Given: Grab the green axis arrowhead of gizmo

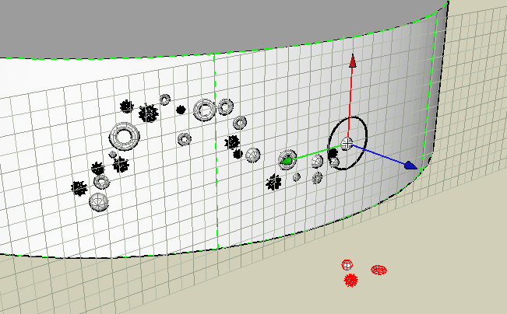Looking at the screenshot, I should 287,161.
